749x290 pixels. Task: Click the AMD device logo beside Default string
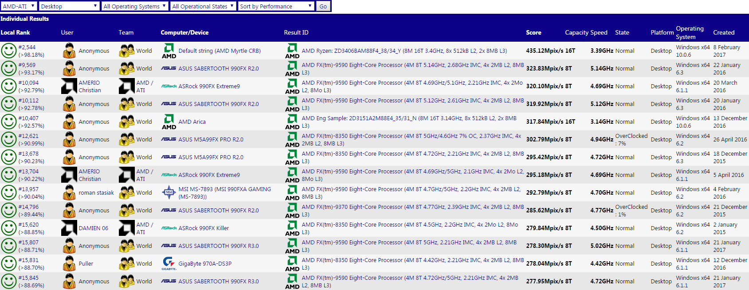(x=169, y=51)
